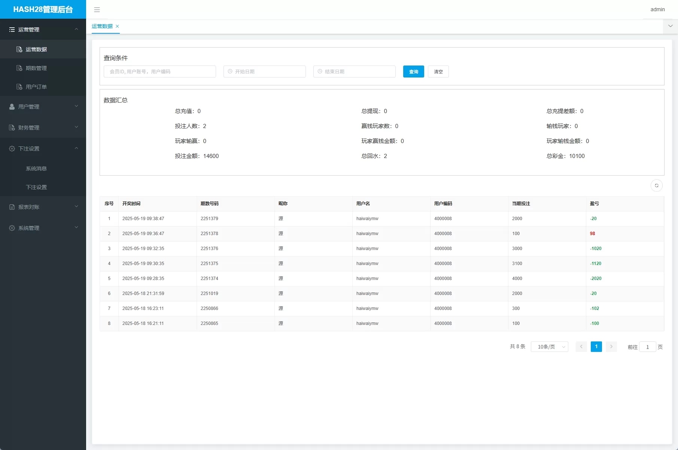The height and width of the screenshot is (450, 678).
Task: Click the next page arrow
Action: tap(611, 347)
